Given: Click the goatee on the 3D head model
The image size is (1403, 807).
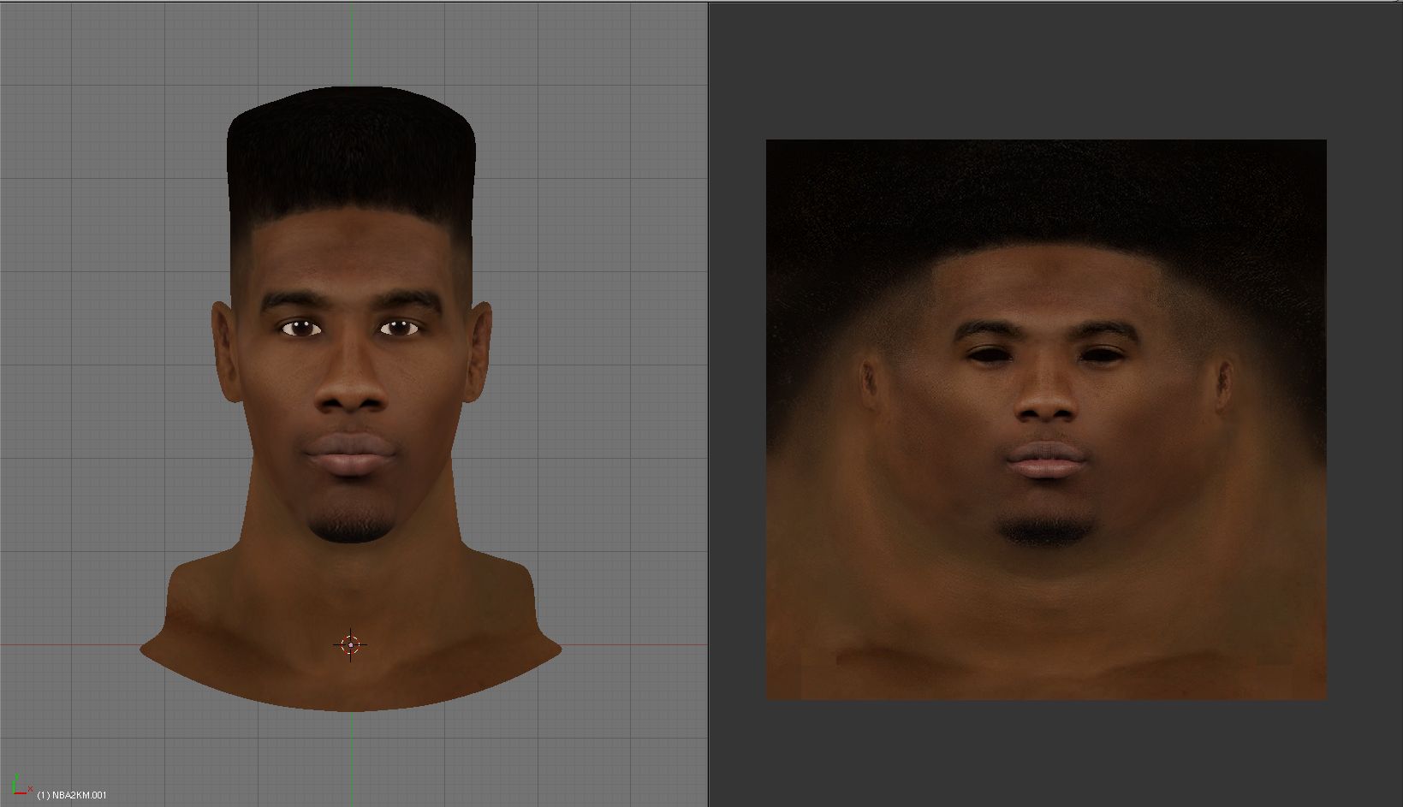Looking at the screenshot, I should [x=352, y=522].
